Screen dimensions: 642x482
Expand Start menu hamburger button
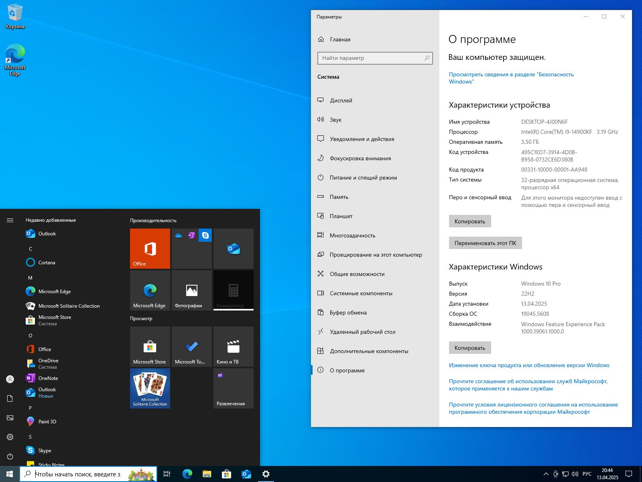point(10,220)
